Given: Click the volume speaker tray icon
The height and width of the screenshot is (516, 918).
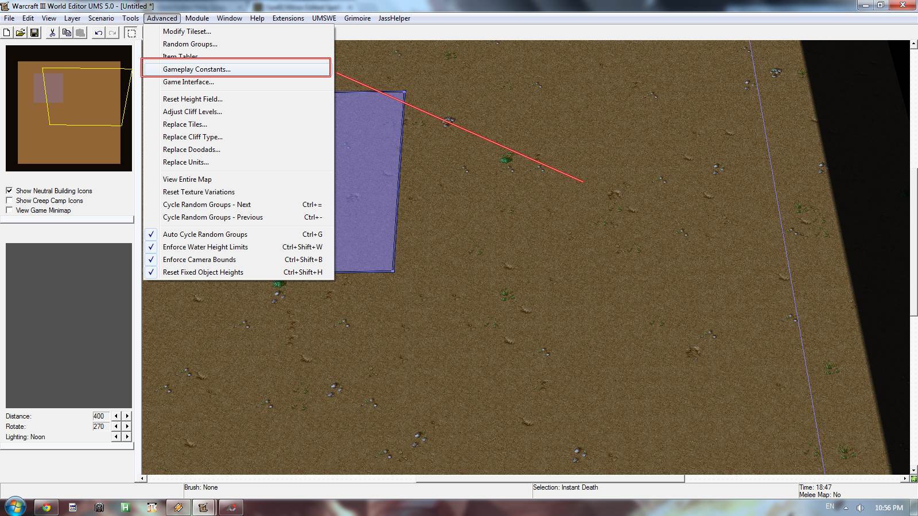Looking at the screenshot, I should (860, 507).
